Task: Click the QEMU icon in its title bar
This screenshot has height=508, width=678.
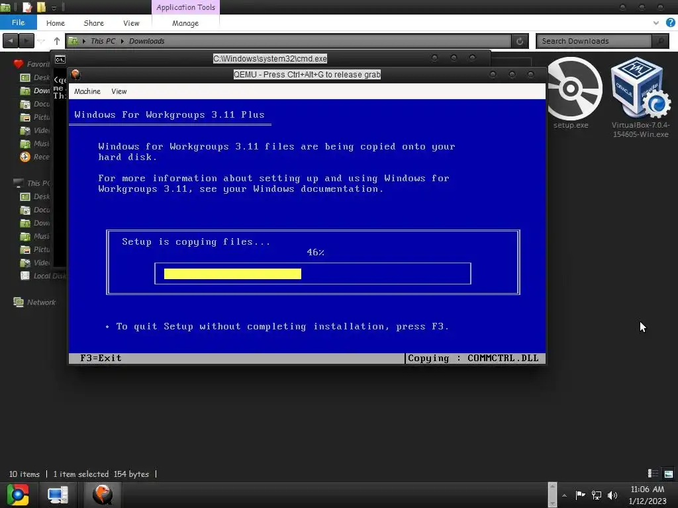Action: coord(75,75)
